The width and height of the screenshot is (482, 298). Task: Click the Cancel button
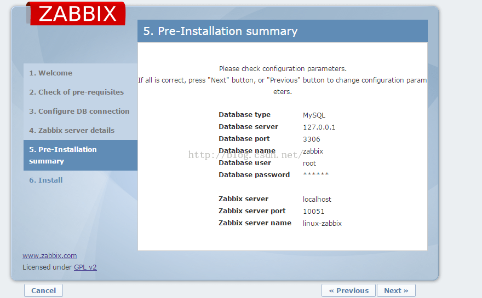44,290
